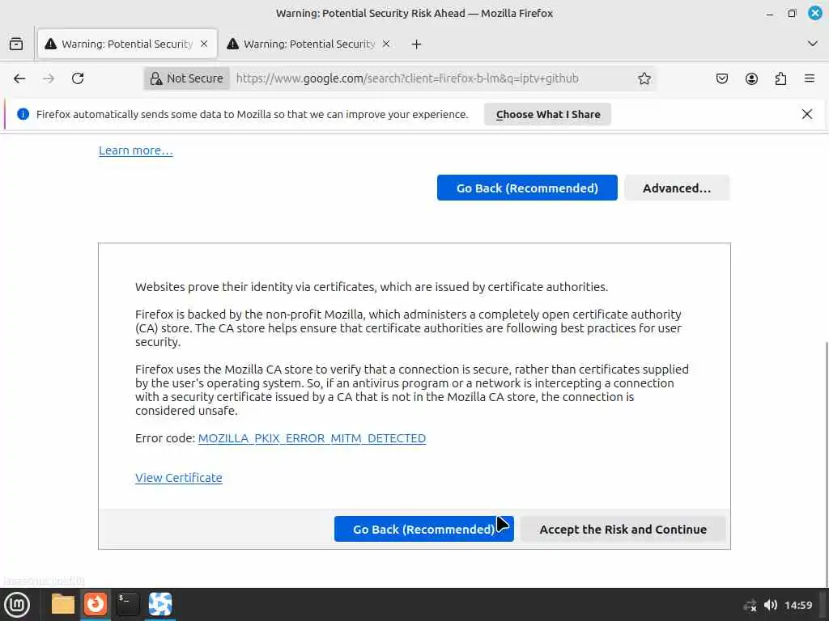Expand the list all tabs chevron
This screenshot has width=829, height=621.
[813, 44]
